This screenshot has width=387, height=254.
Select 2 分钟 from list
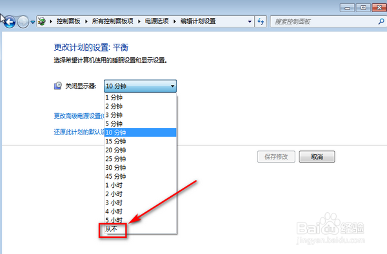140,106
